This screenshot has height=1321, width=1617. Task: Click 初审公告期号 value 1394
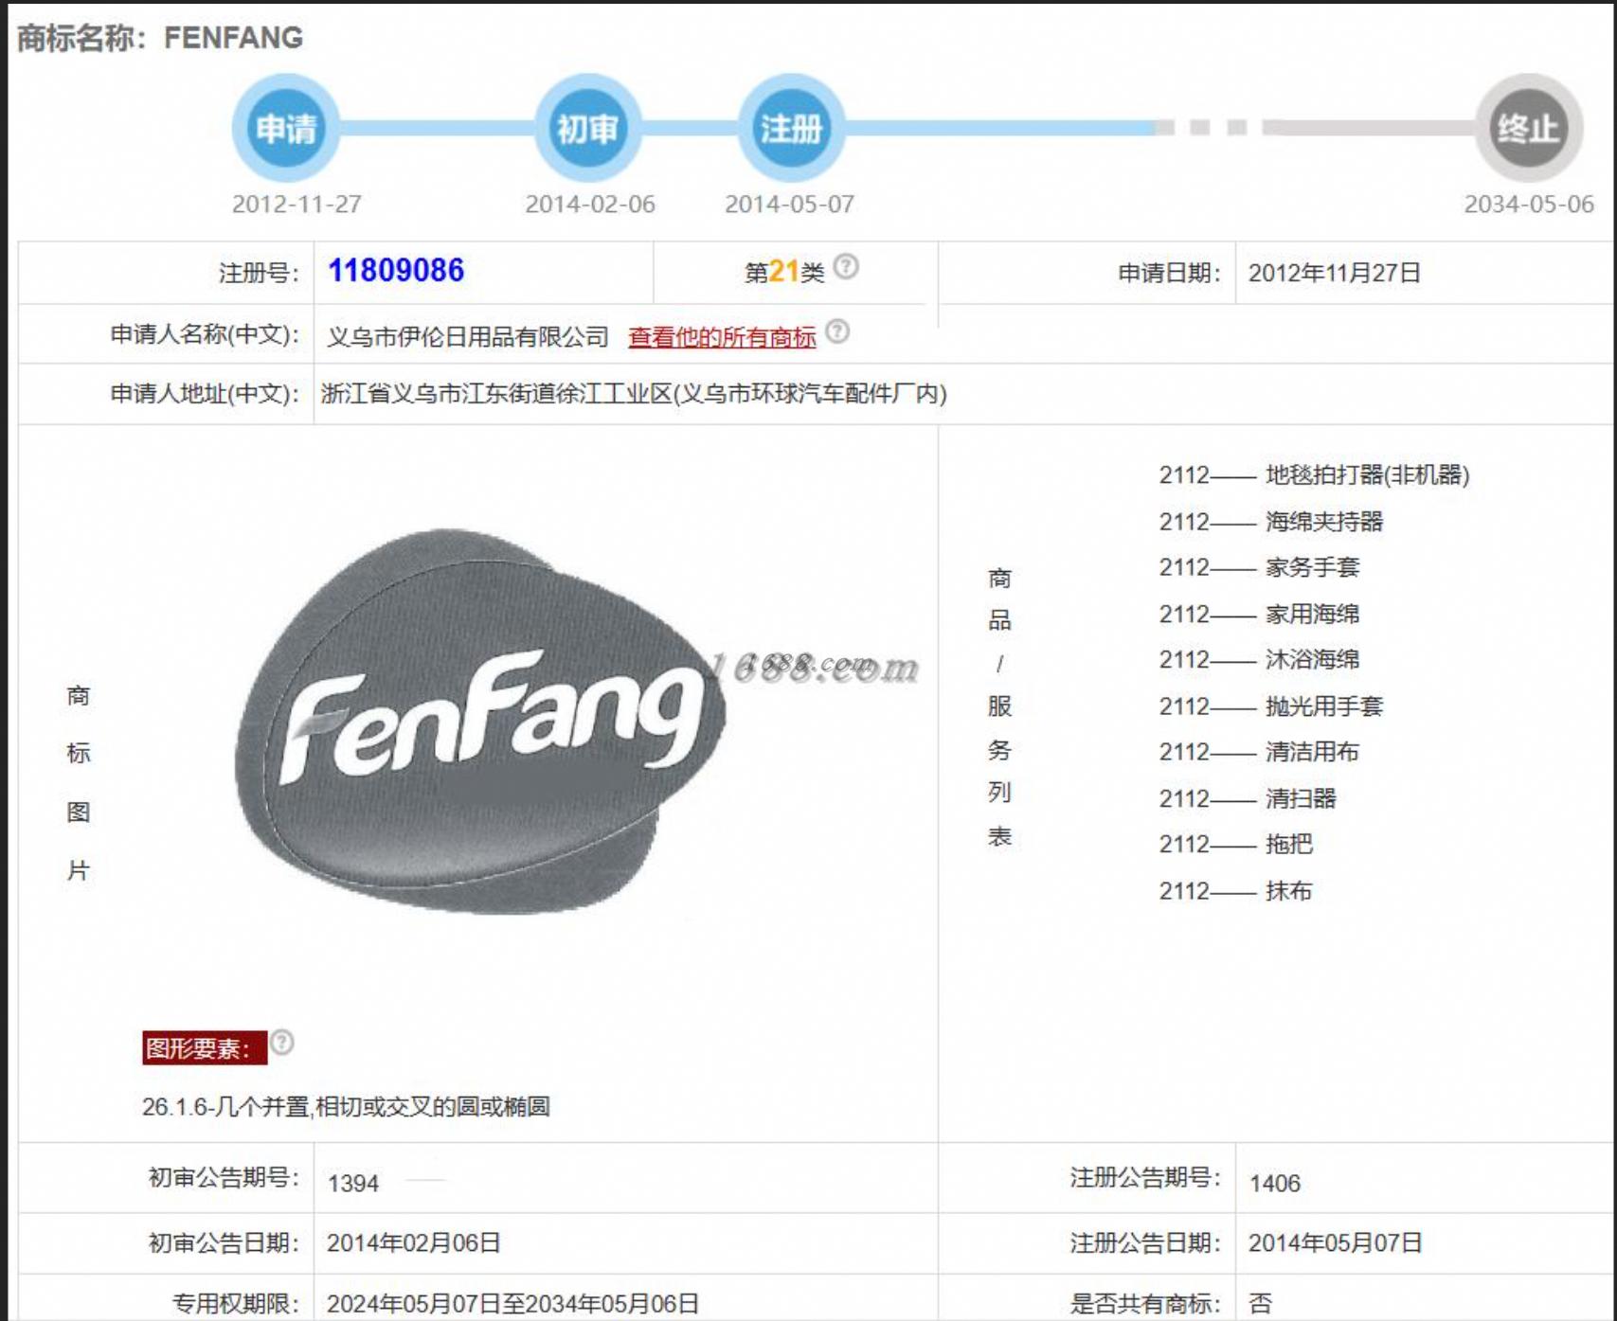[x=353, y=1183]
